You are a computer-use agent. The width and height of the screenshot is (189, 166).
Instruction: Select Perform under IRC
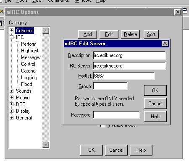29,44
